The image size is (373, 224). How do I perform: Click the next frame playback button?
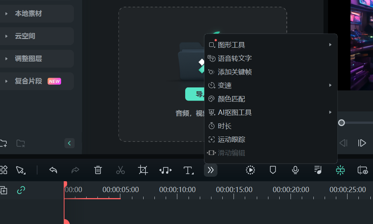click(361, 143)
